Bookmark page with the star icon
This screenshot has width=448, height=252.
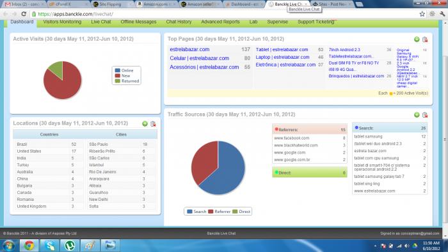422,13
